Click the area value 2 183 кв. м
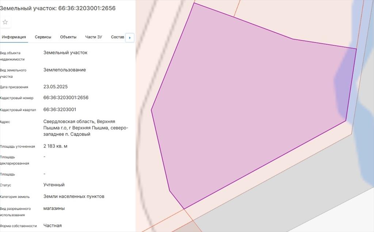This screenshot has height=232, width=374. (x=55, y=146)
